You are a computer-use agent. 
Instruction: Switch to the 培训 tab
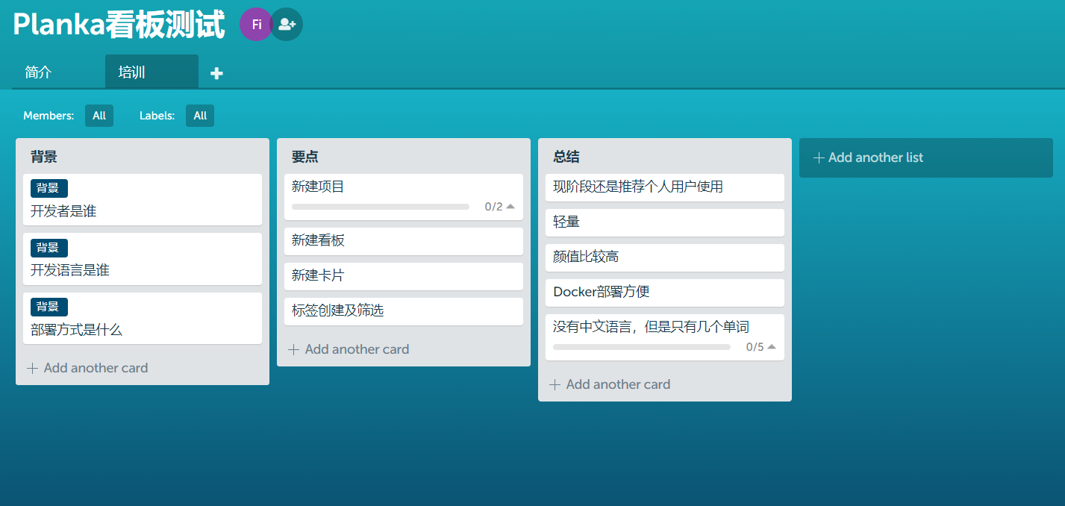(x=131, y=72)
